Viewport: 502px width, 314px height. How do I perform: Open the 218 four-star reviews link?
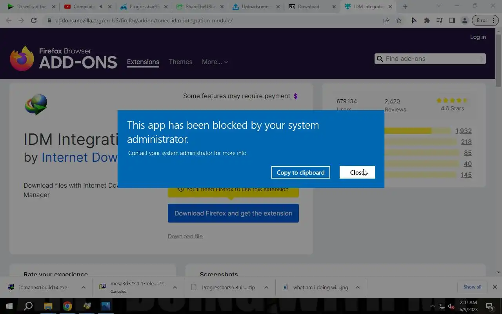click(466, 142)
